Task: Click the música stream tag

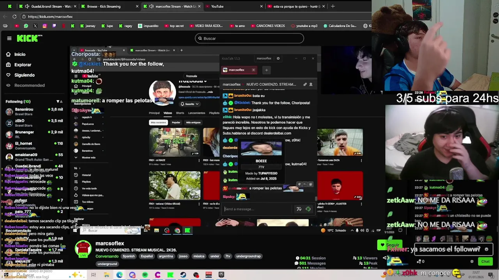Action: pyautogui.click(x=199, y=256)
